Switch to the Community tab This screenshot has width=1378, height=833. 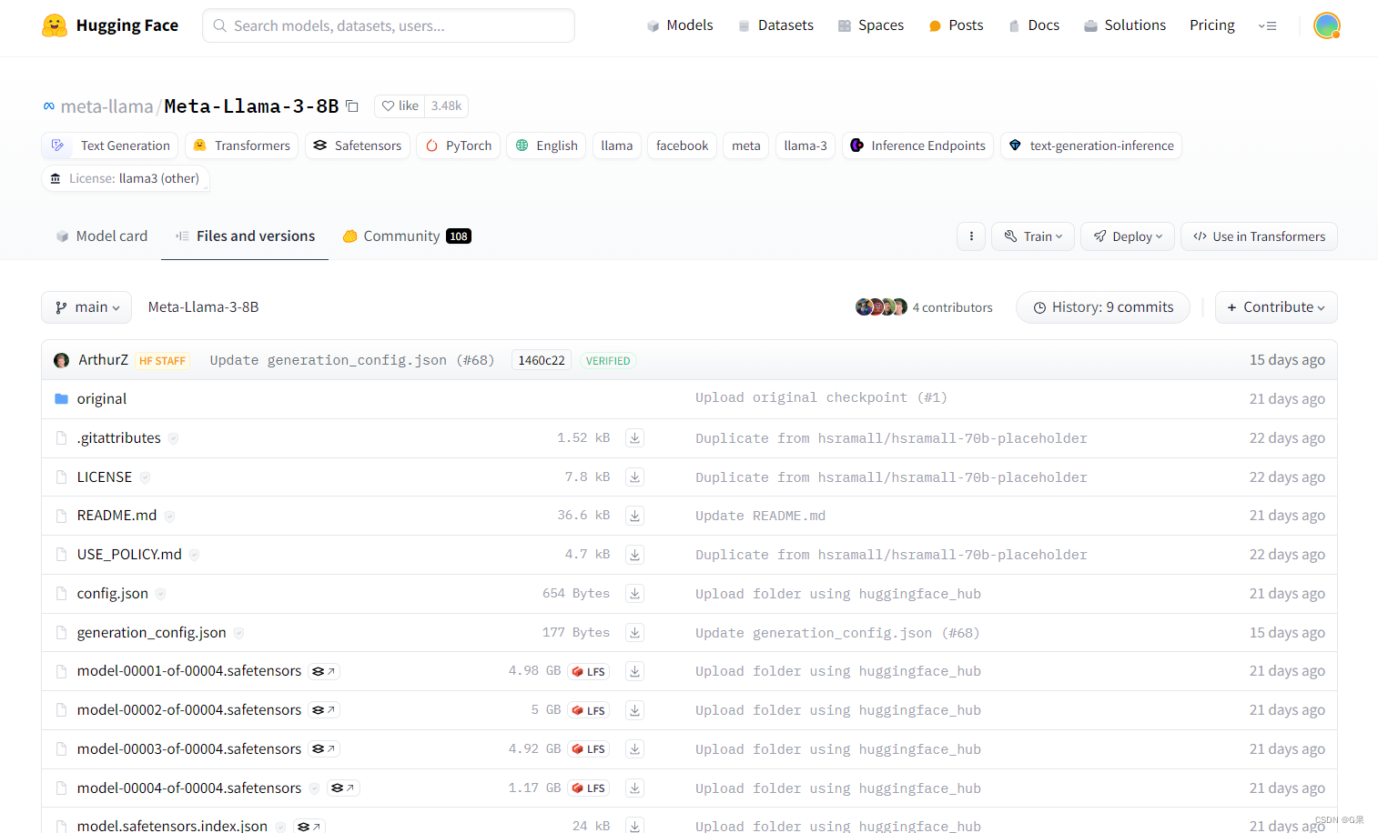point(407,236)
